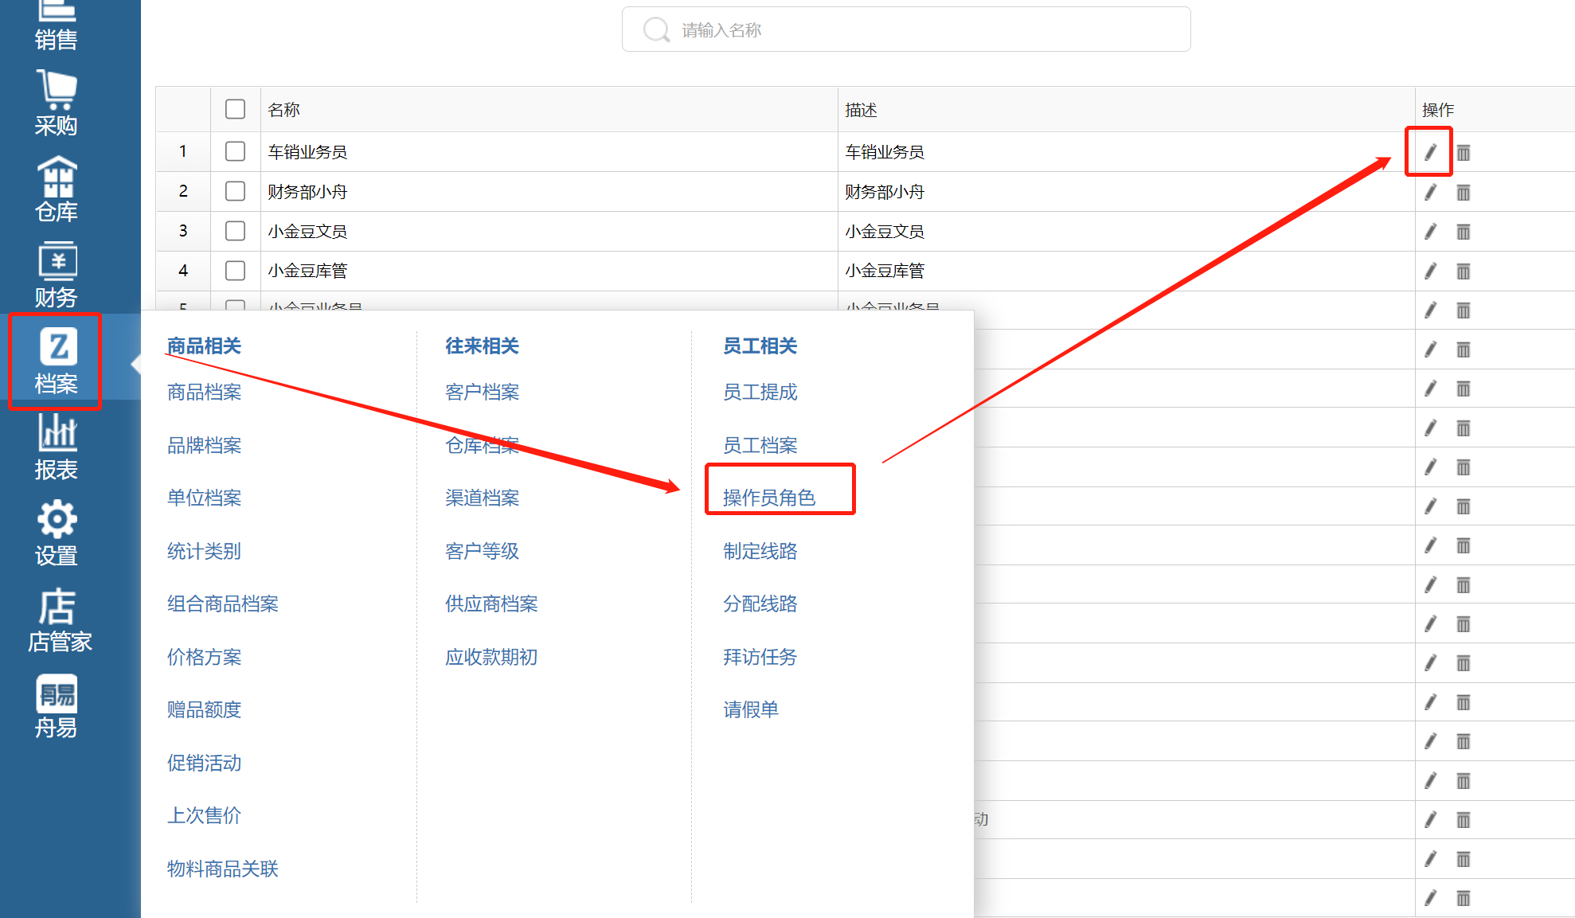The image size is (1575, 918).
Task: Open 单位档案 from the menu
Action: click(x=204, y=498)
